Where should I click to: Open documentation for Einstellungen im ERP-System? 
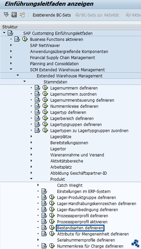pyautogui.click(x=44, y=191)
